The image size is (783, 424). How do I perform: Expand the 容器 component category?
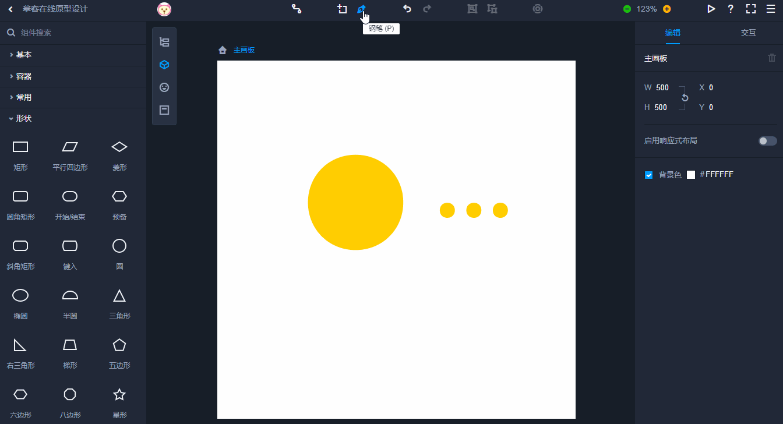tap(23, 76)
